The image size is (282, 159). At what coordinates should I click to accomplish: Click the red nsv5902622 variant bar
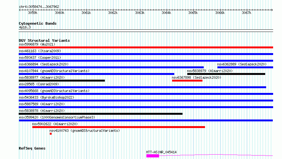(119, 127)
